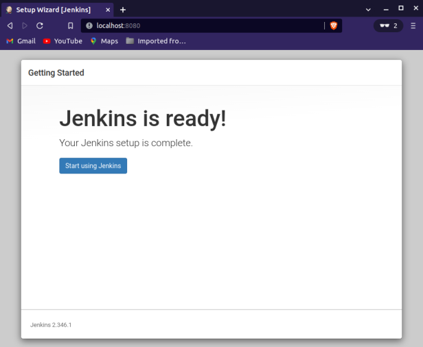Close the browser window

coord(415,8)
